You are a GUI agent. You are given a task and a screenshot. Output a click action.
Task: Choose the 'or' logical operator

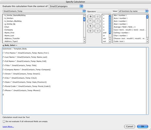[x=105, y=36]
